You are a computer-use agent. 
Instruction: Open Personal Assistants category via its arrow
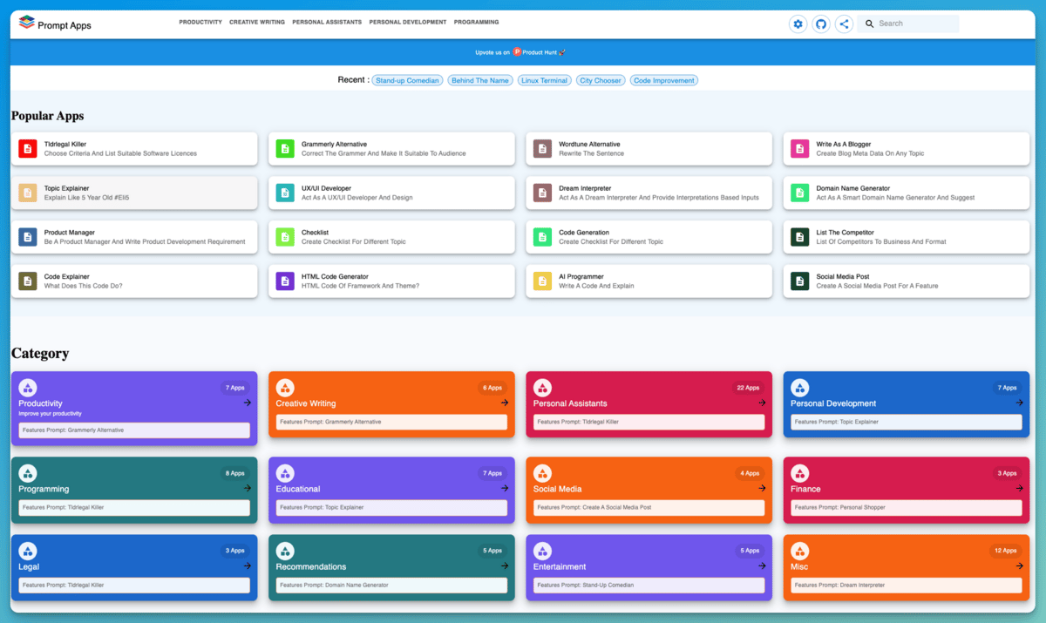coord(762,403)
